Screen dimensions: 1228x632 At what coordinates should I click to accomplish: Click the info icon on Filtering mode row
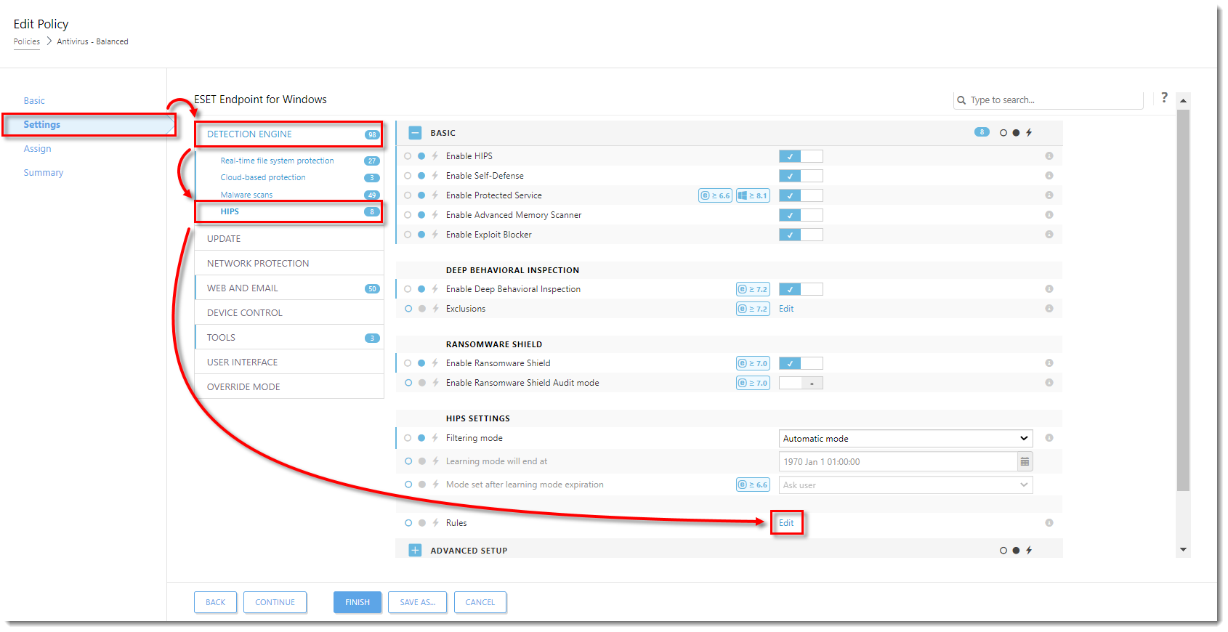1049,438
